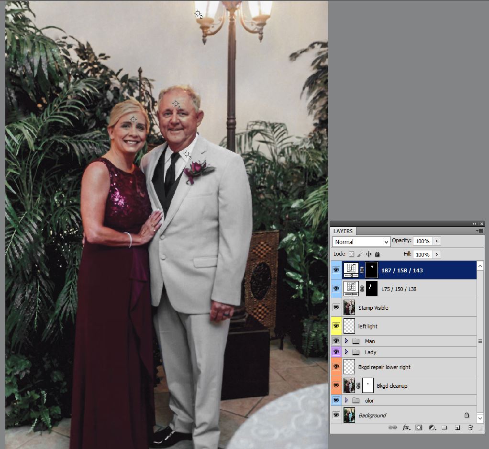Click mask link chain on 175 / 150 / 138 layer
The height and width of the screenshot is (449, 489).
pyautogui.click(x=362, y=289)
